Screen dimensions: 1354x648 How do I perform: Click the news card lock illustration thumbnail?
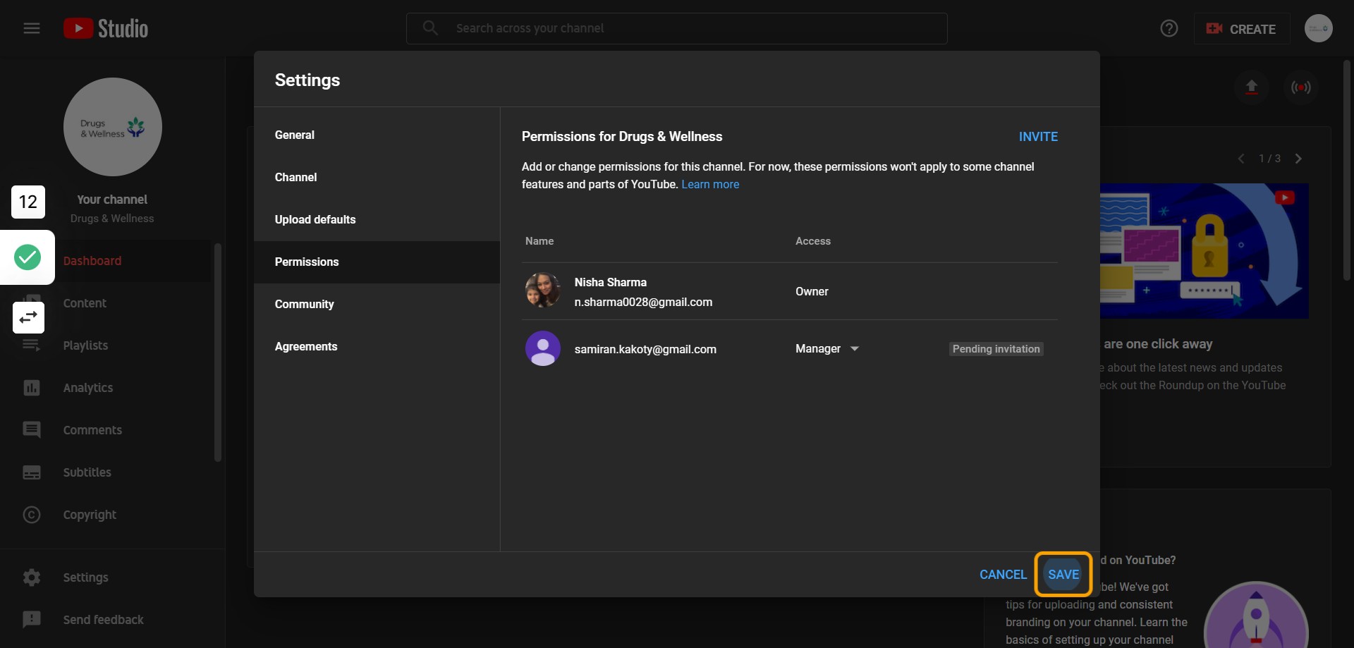[x=1204, y=251]
